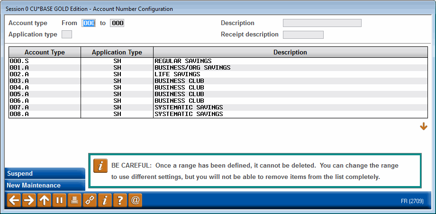Click the BUSINESS/ORG SAVINGS description
The width and height of the screenshot is (436, 214).
coord(192,68)
